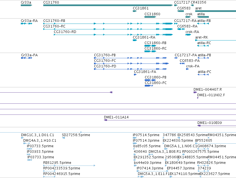This screenshot has width=236, height=178.
Task: Select transcript atilla-RC
Action: [204, 43]
